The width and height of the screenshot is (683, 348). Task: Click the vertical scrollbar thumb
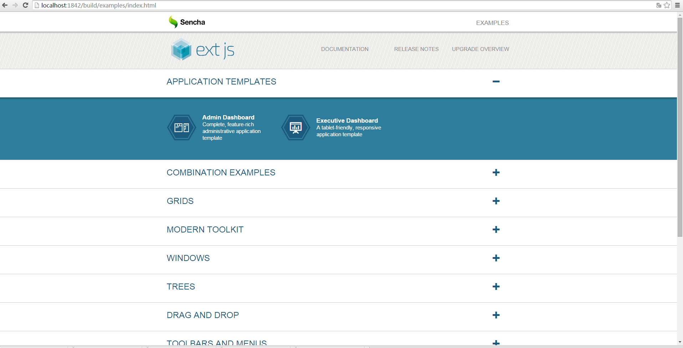[x=680, y=127]
